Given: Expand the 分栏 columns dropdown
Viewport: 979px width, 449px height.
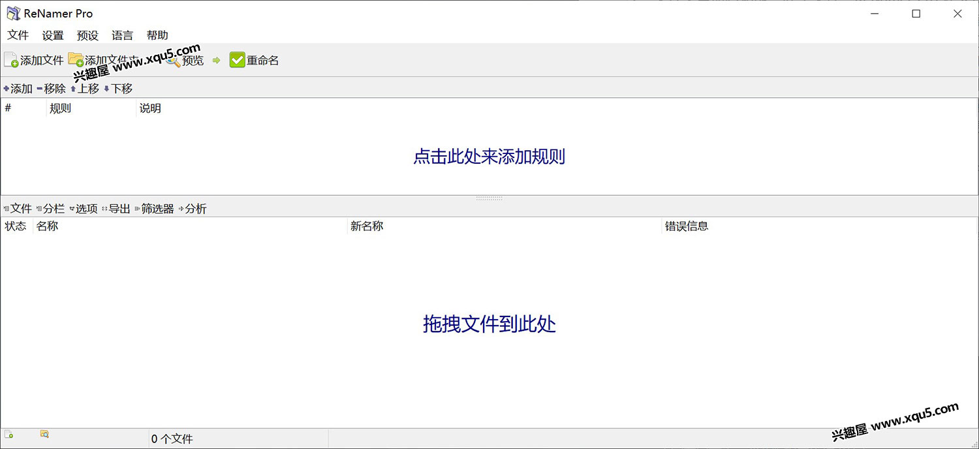Looking at the screenshot, I should point(51,209).
